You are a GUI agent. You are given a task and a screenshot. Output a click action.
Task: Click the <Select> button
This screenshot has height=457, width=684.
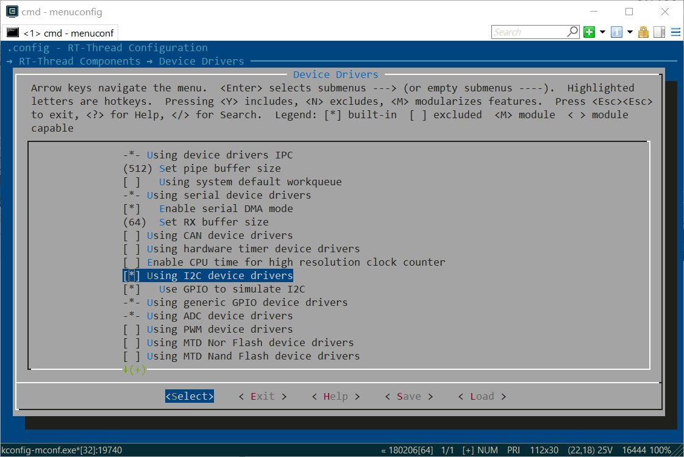pos(190,396)
